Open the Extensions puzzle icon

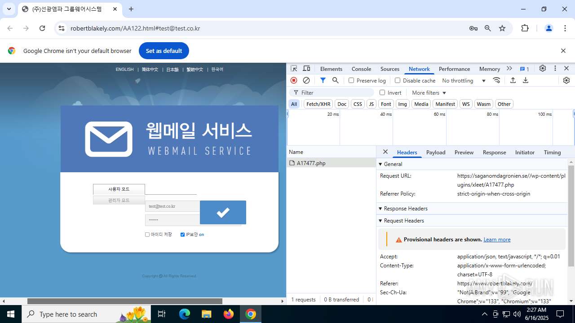(525, 28)
